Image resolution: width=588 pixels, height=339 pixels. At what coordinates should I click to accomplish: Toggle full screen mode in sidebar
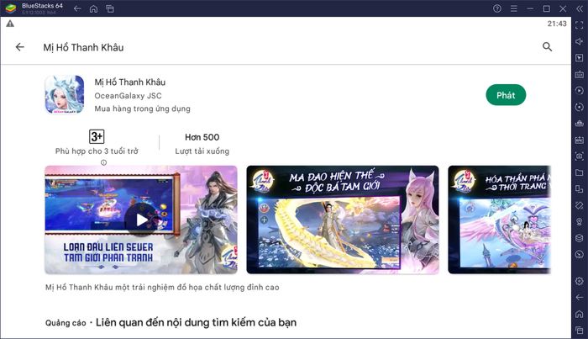point(580,25)
